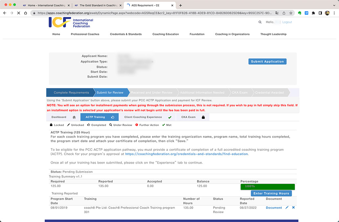
Task: Delete the Coach8 training entry with the X icon
Action: (x=293, y=208)
